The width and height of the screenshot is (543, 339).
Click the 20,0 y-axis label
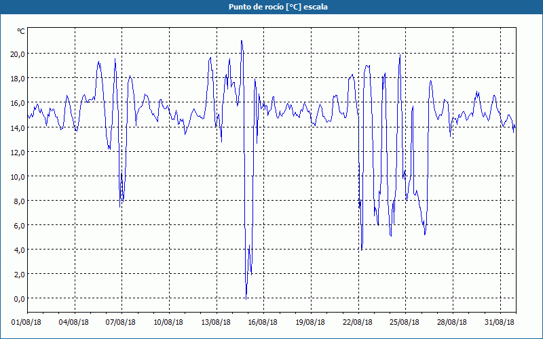point(19,54)
